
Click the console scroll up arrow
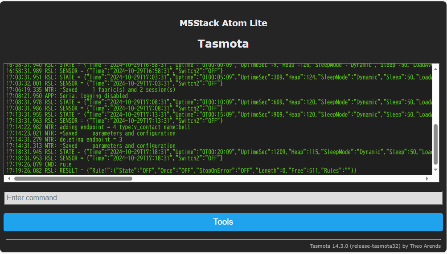[435, 69]
